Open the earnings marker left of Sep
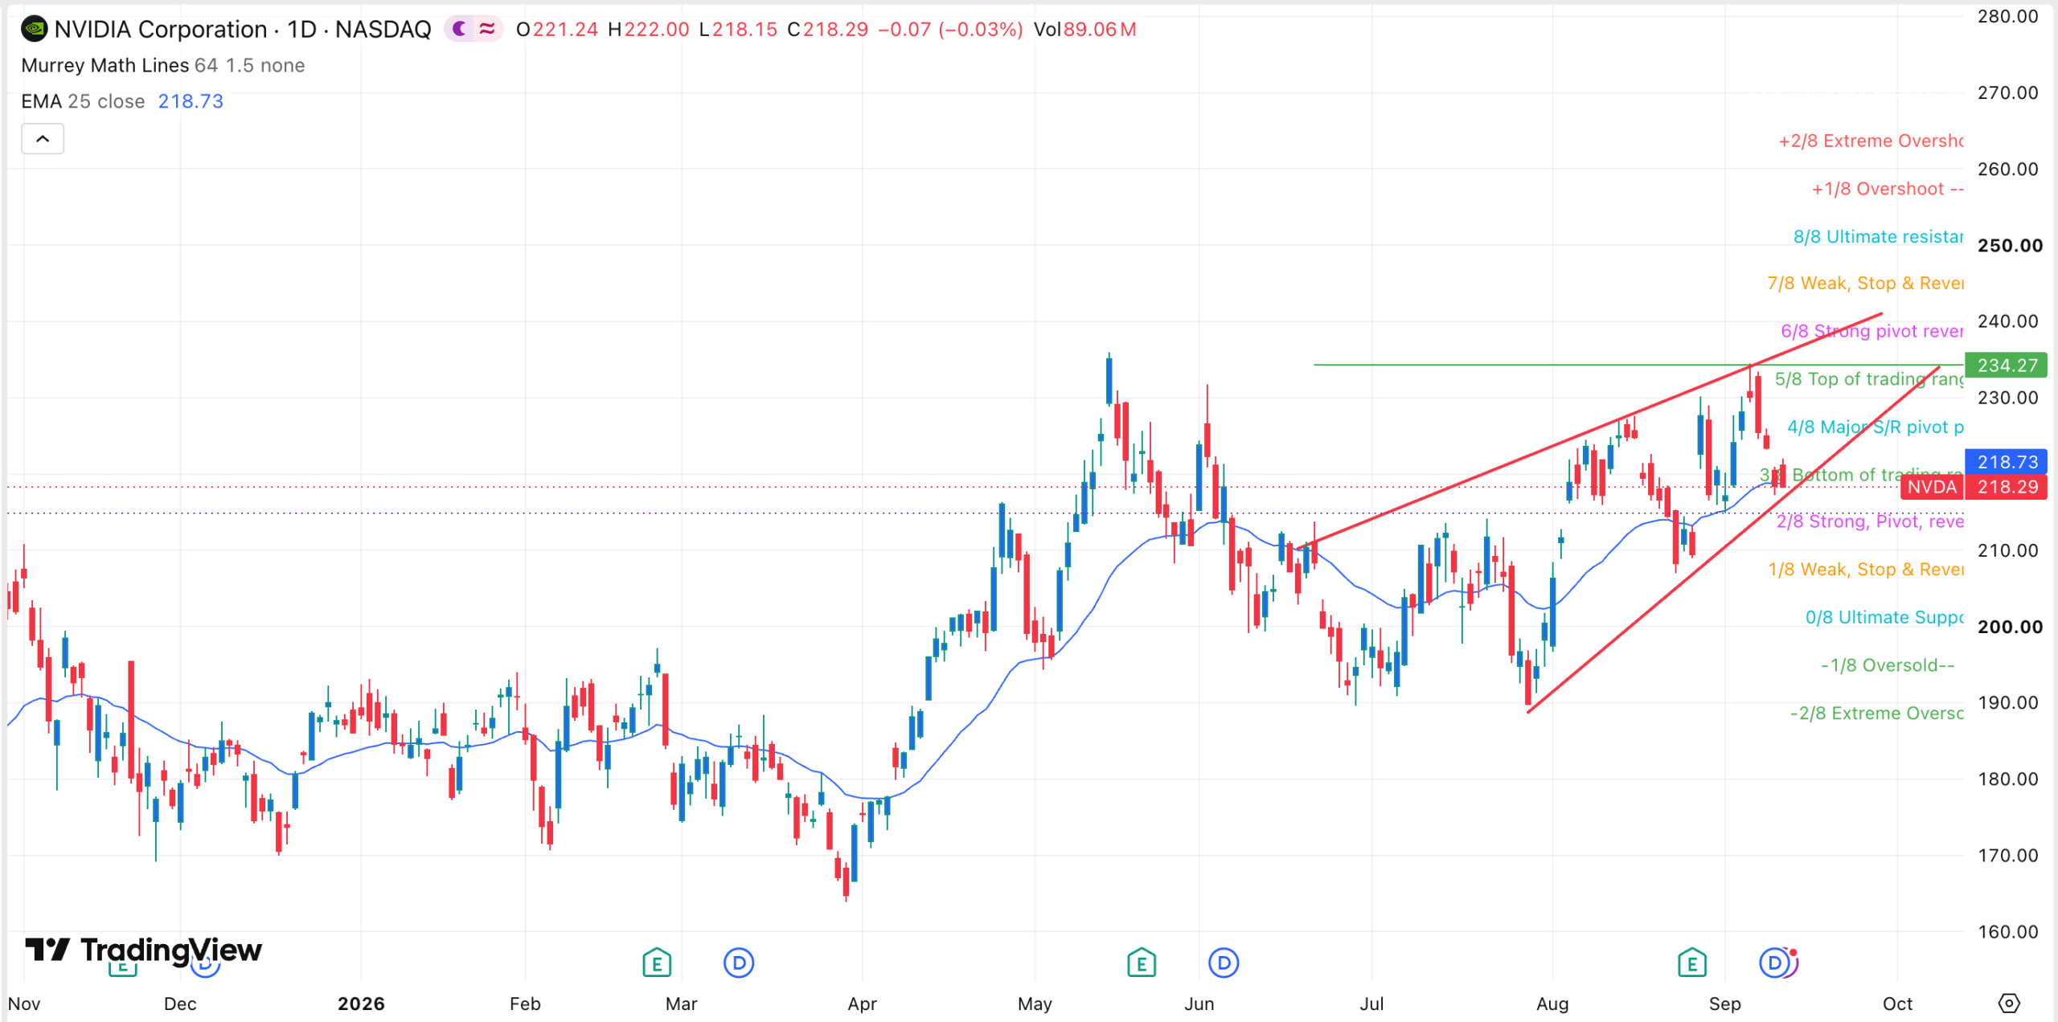 pos(1692,962)
